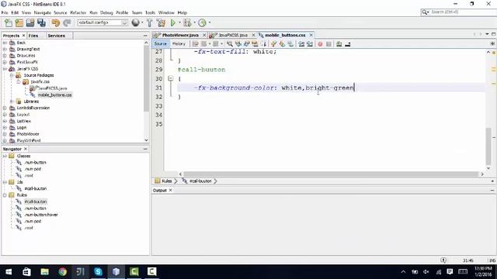Open File Explorer from the taskbar
This screenshot has width=497, height=279.
pos(45,272)
